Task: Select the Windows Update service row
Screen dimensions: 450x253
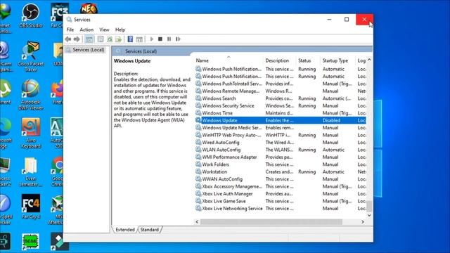Action: pyautogui.click(x=280, y=120)
